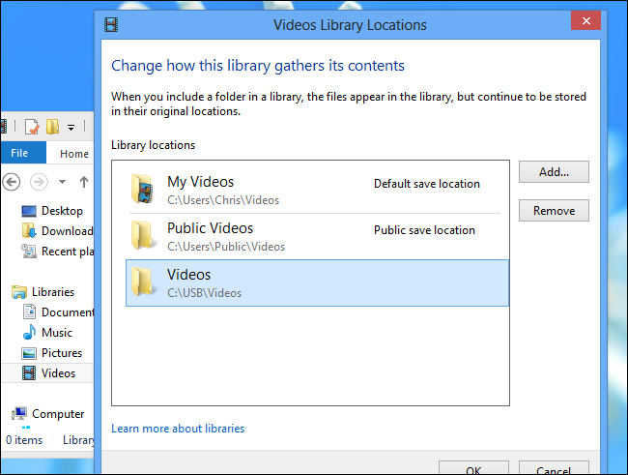The height and width of the screenshot is (475, 628).
Task: Click the Library locations label
Action: pyautogui.click(x=154, y=145)
